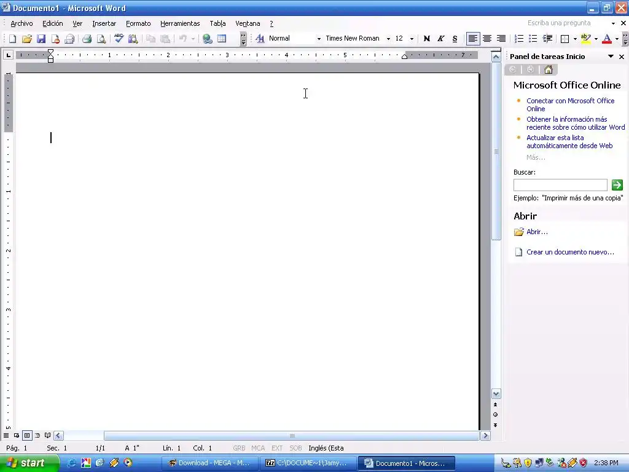Click the Paste icon in toolbar
This screenshot has height=472, width=629.
[x=165, y=39]
